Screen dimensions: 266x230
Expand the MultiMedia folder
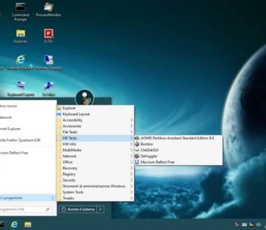tap(95, 150)
